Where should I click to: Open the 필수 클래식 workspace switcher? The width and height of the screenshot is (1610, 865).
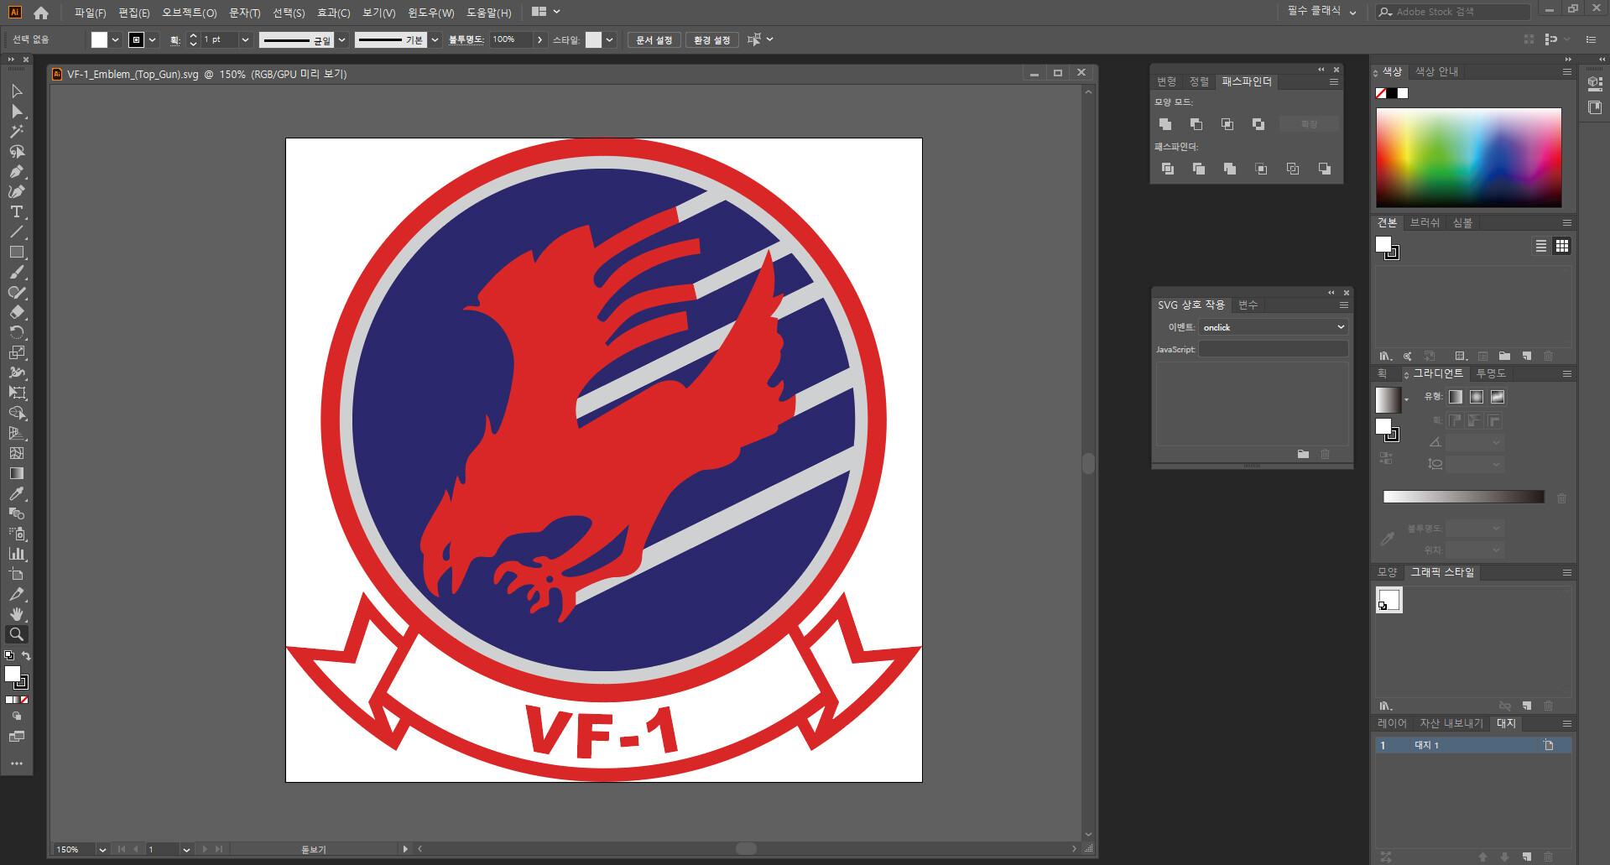click(1322, 12)
